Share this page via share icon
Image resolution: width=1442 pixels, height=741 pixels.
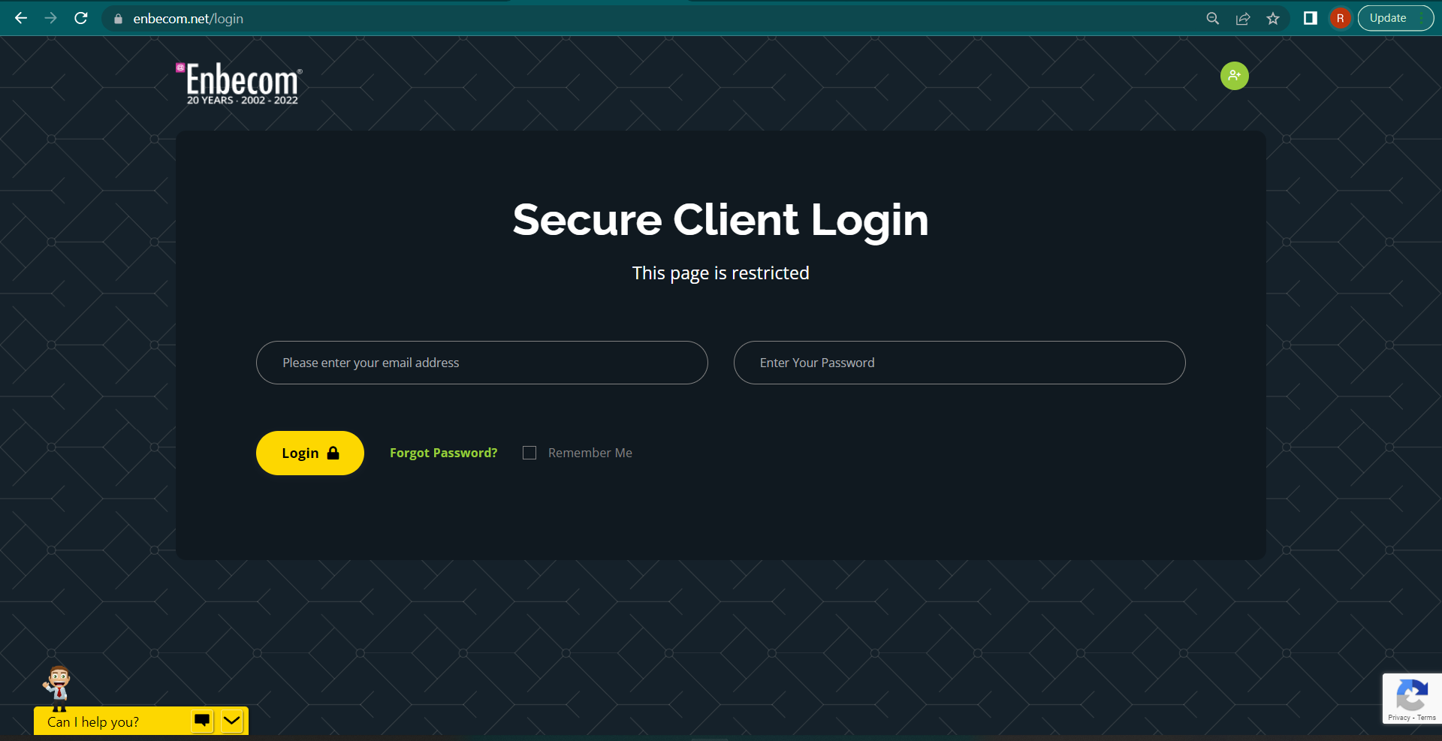(x=1243, y=19)
